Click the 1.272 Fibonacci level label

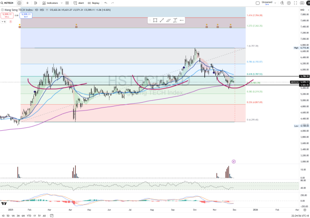(255, 26)
